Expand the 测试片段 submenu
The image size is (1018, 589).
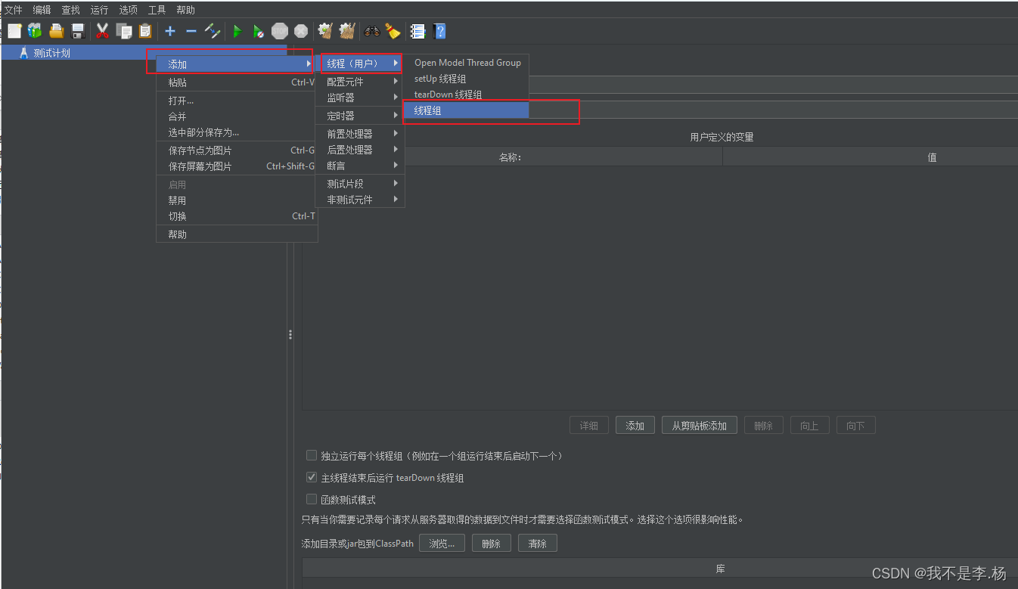pyautogui.click(x=360, y=184)
